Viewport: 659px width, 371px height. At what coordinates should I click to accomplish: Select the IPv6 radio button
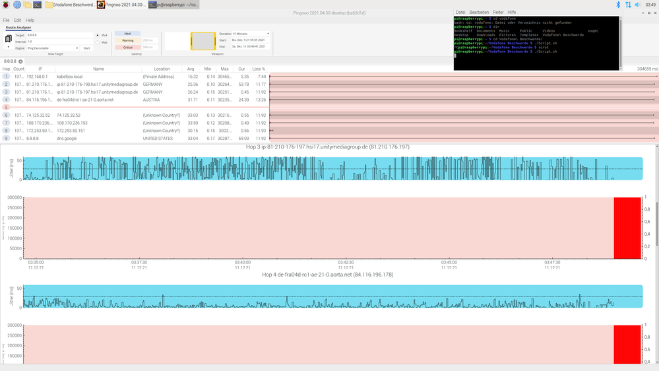click(x=98, y=43)
